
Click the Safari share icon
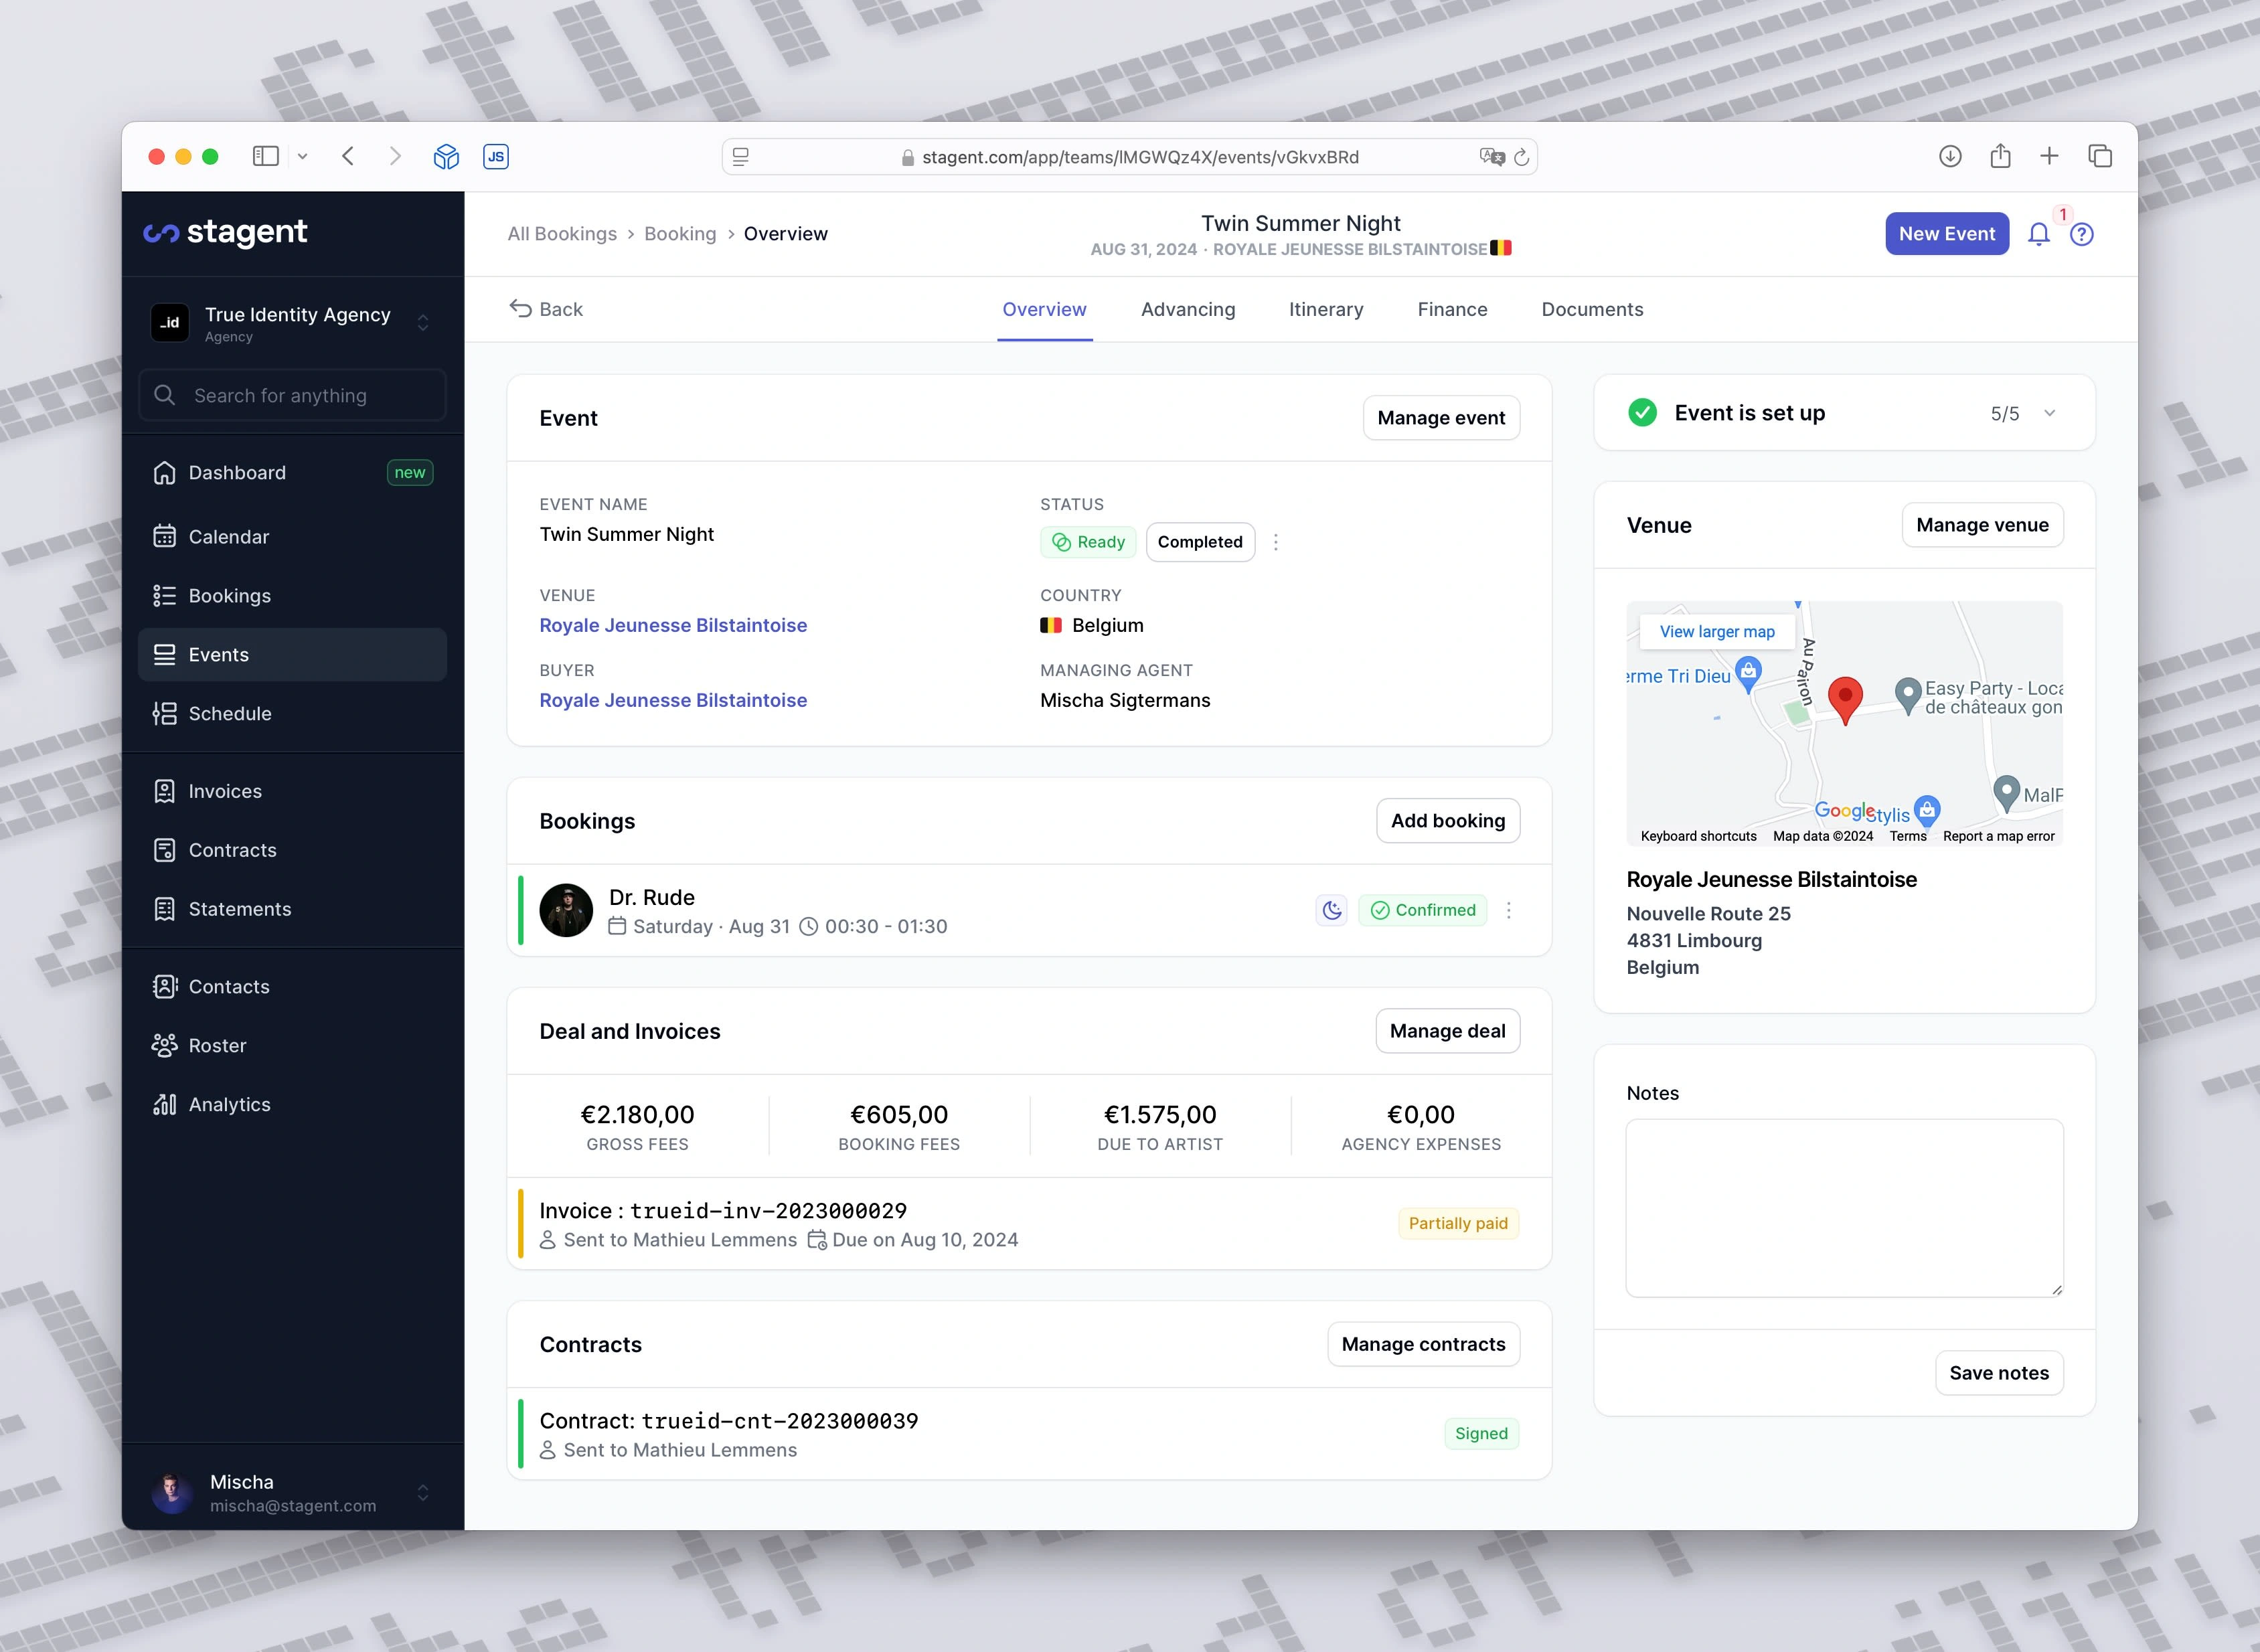pyautogui.click(x=2000, y=156)
